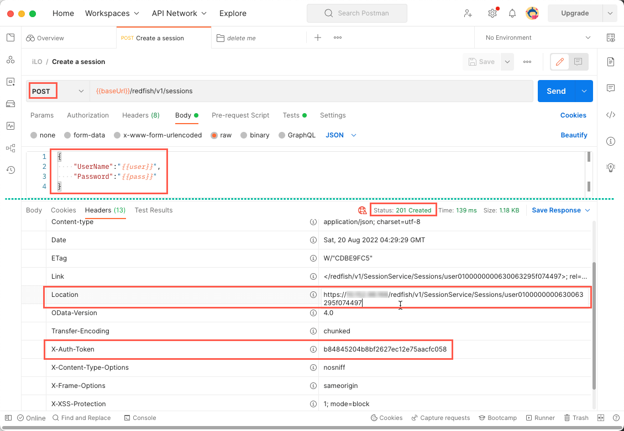
Task: Toggle the sidebar from status bar
Action: point(8,418)
